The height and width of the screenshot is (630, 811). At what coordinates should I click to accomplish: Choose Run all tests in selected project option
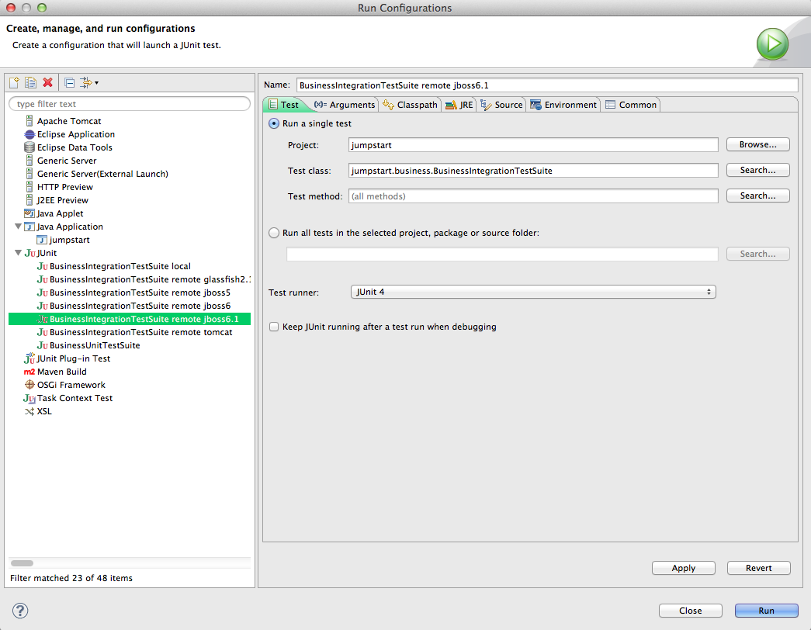[x=273, y=233]
